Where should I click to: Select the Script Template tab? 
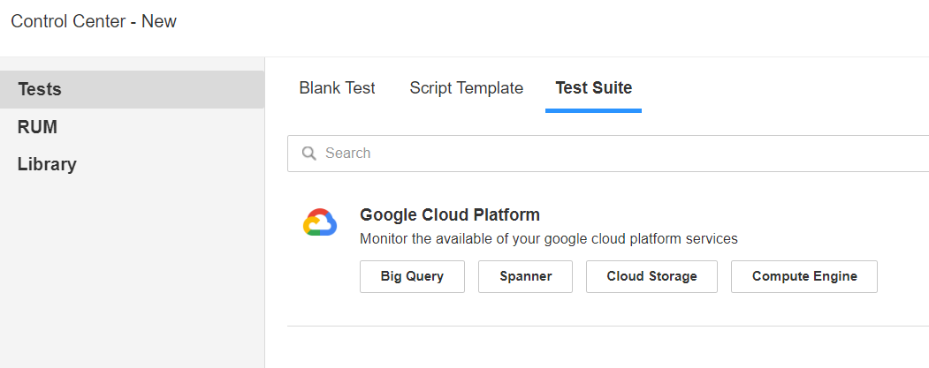pyautogui.click(x=467, y=88)
